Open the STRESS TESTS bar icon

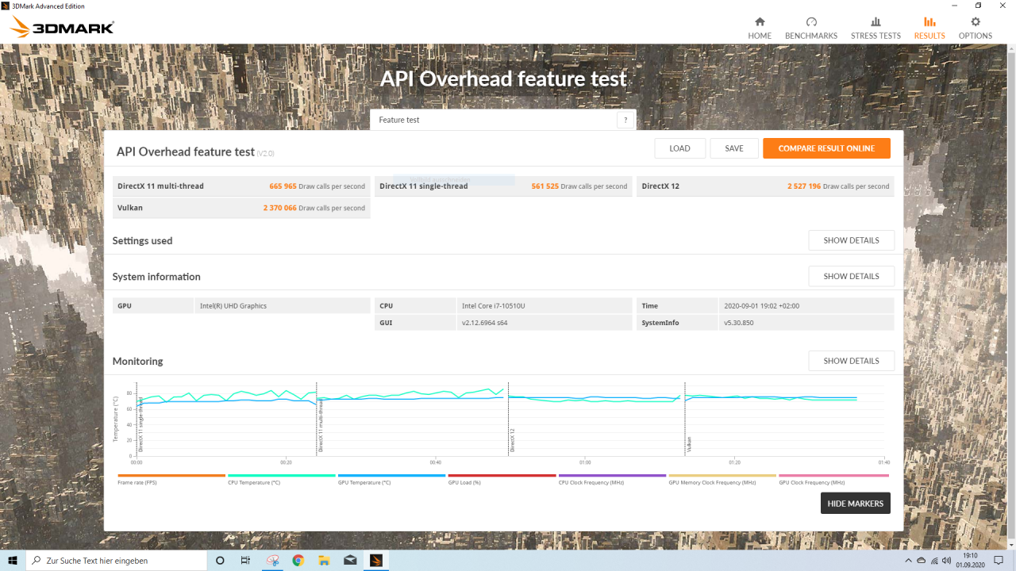[x=876, y=22]
